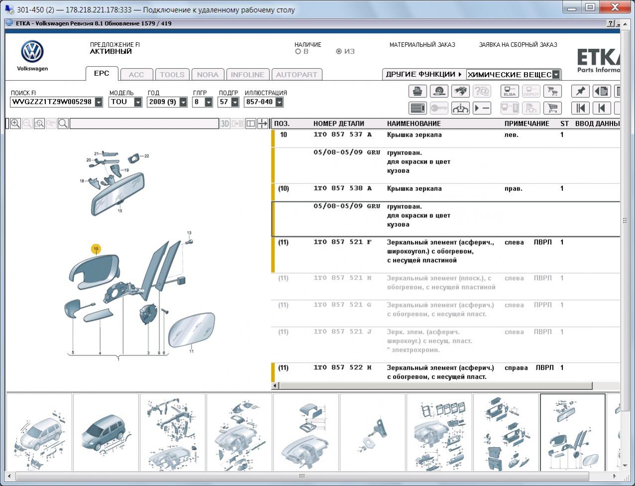Click the ПРИМЕЧАНИЕ column header
The image size is (635, 486).
click(527, 124)
